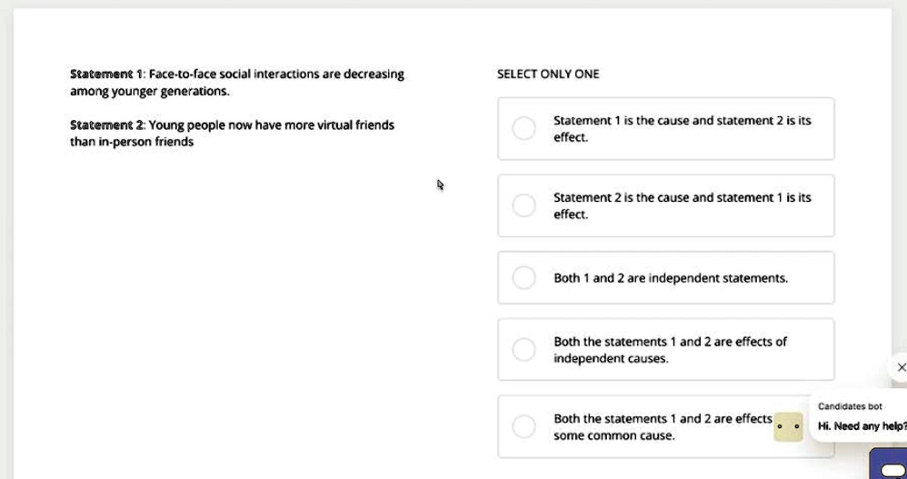Open the blue chat launcher icon

(x=889, y=465)
